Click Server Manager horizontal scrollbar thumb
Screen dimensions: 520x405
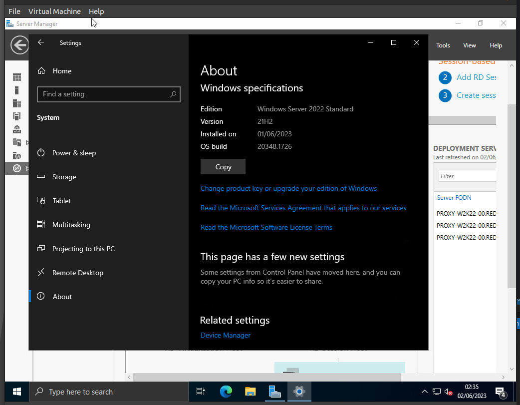(267, 377)
